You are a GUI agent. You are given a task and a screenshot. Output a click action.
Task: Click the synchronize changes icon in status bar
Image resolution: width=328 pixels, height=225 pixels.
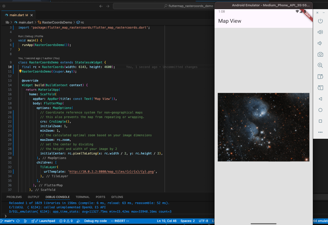[x=18, y=221]
